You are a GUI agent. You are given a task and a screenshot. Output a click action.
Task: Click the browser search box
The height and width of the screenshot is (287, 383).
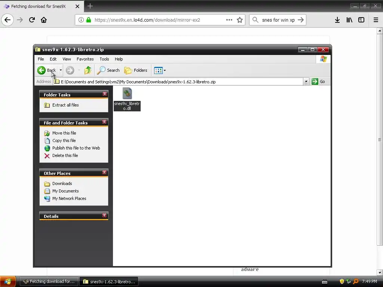click(278, 20)
